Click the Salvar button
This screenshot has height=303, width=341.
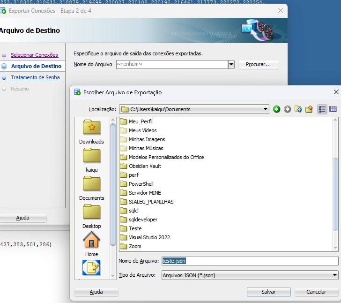268,292
